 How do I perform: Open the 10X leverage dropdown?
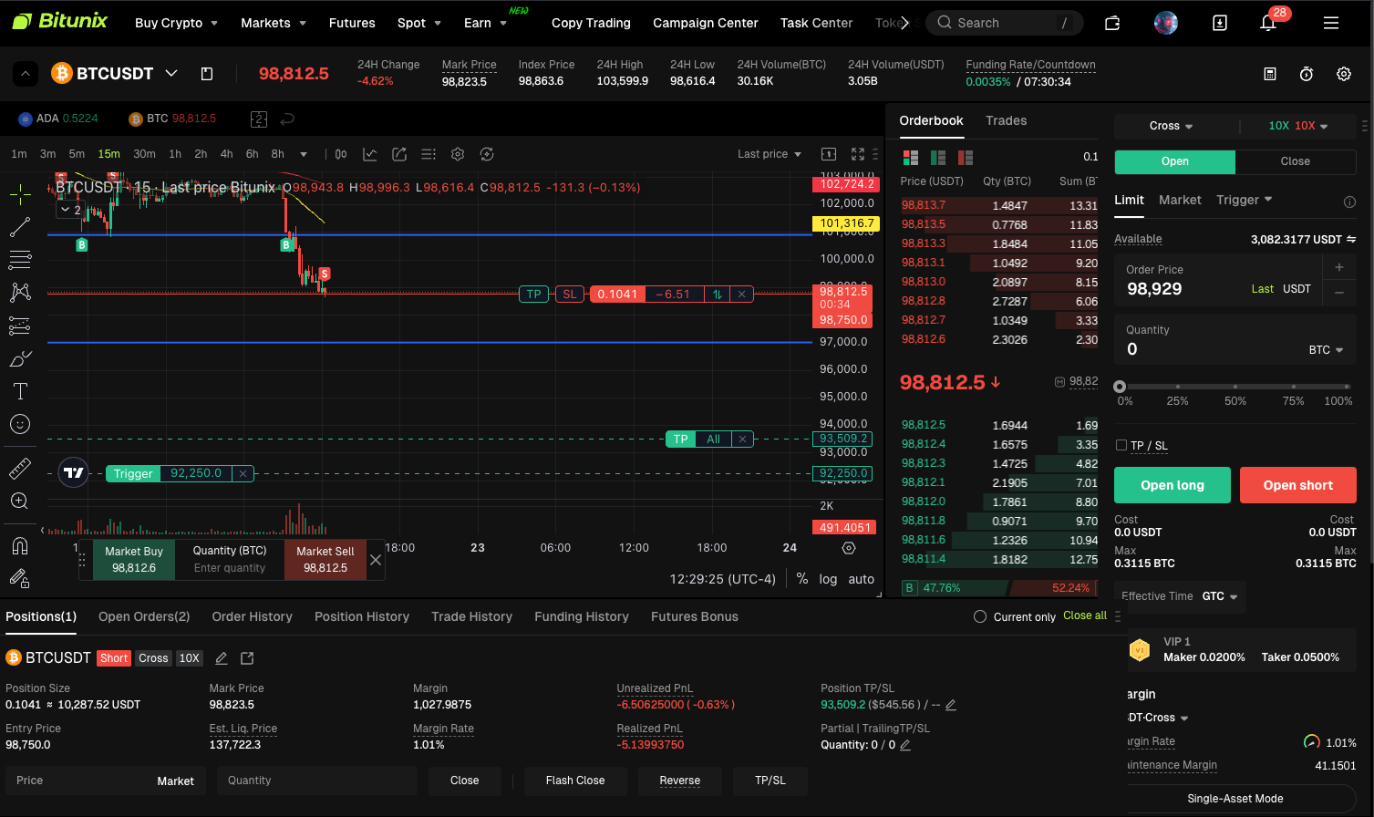(x=1298, y=126)
